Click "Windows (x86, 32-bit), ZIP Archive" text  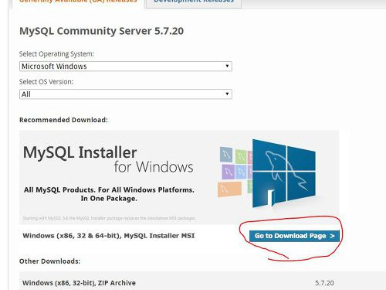coord(79,283)
